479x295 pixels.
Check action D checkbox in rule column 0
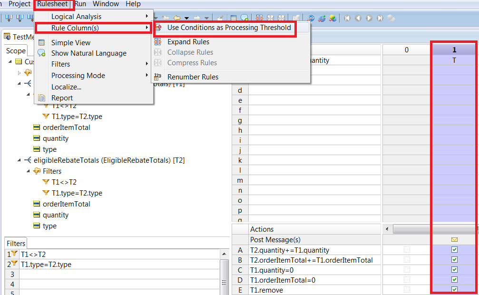pos(407,279)
